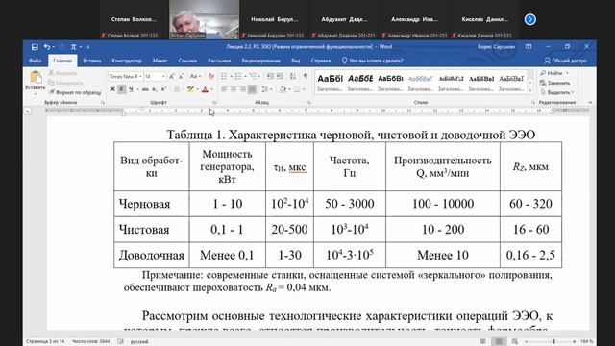
Task: Switch to web layout view in status bar
Action: point(515,342)
